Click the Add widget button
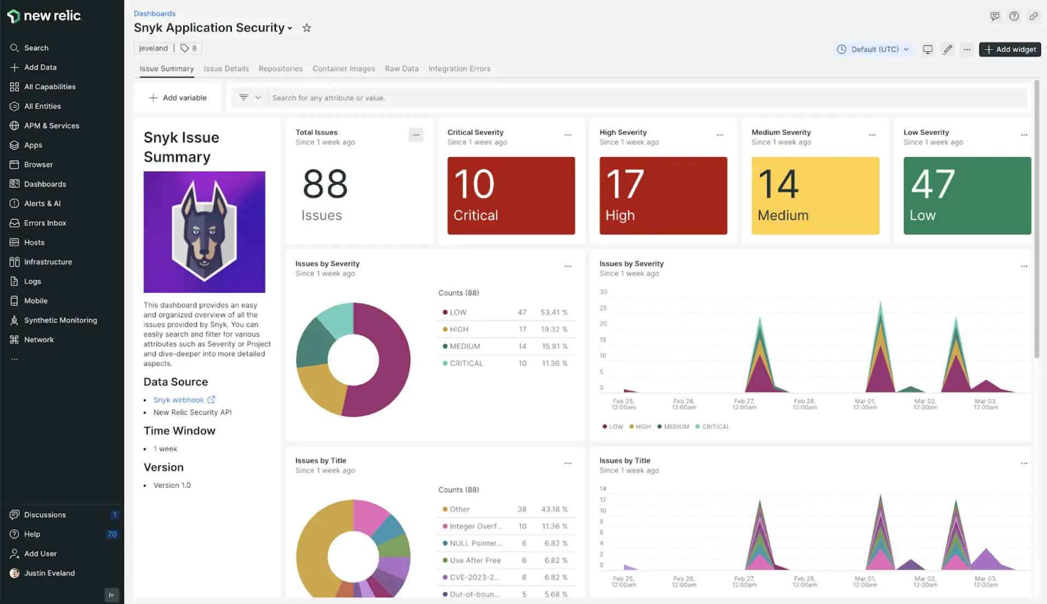 pos(1010,49)
